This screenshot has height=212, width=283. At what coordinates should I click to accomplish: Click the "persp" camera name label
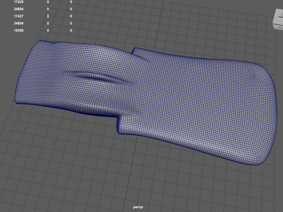pos(138,207)
